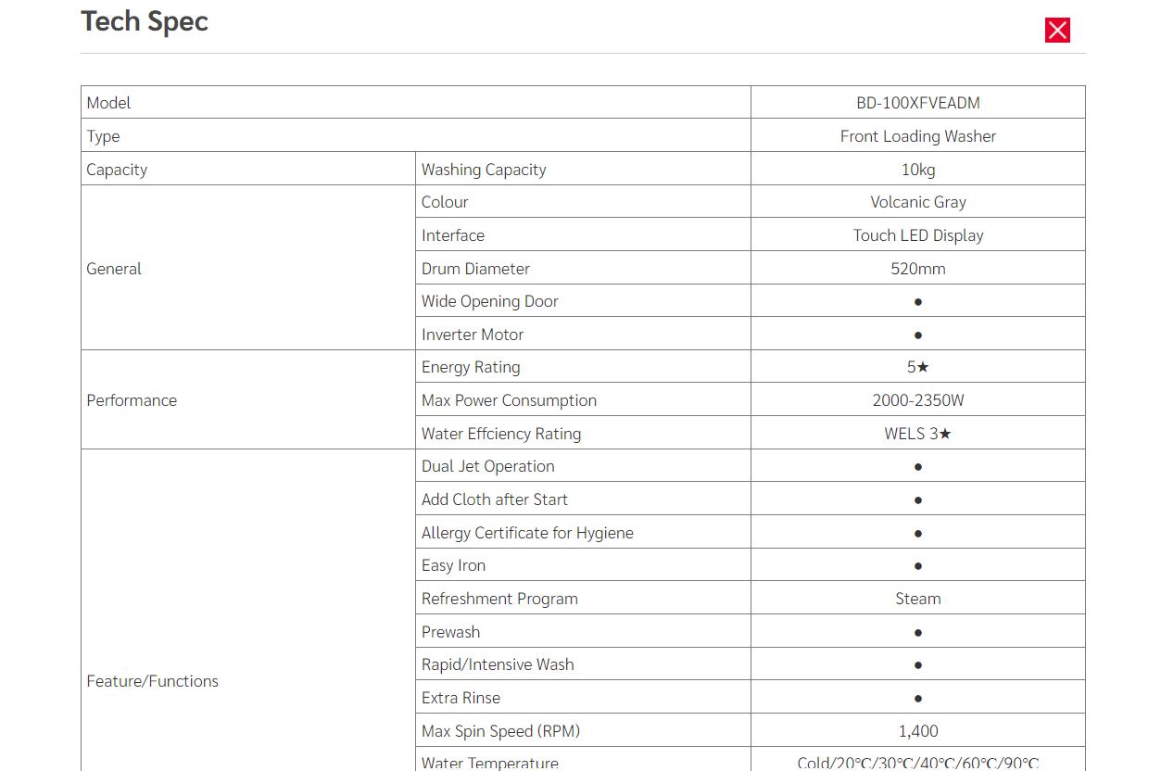Screen dimensions: 1161x771
Task: Click the Inverter Motor bullet indicator
Action: (x=917, y=335)
